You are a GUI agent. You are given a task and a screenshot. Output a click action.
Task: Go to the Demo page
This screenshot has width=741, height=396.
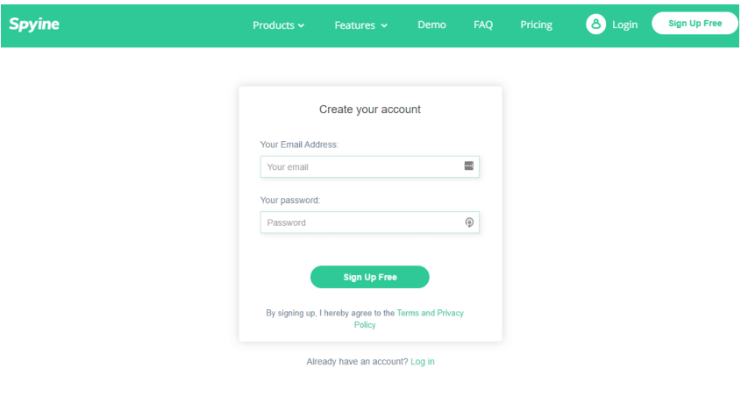coord(431,25)
